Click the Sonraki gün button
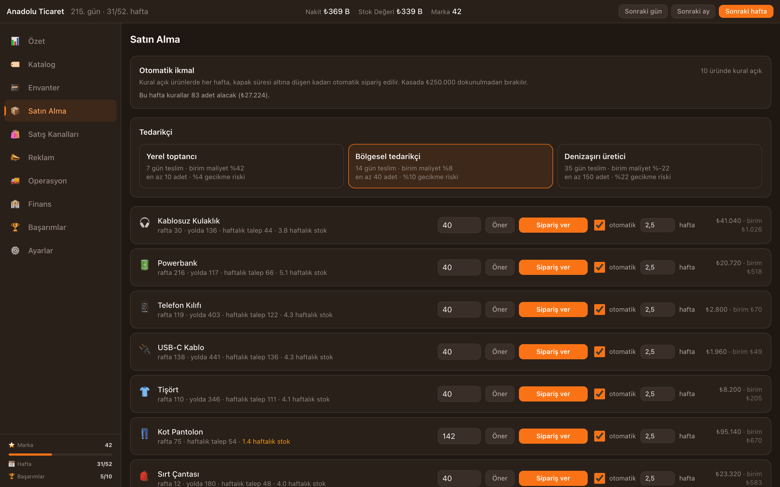The height and width of the screenshot is (487, 780). [643, 11]
